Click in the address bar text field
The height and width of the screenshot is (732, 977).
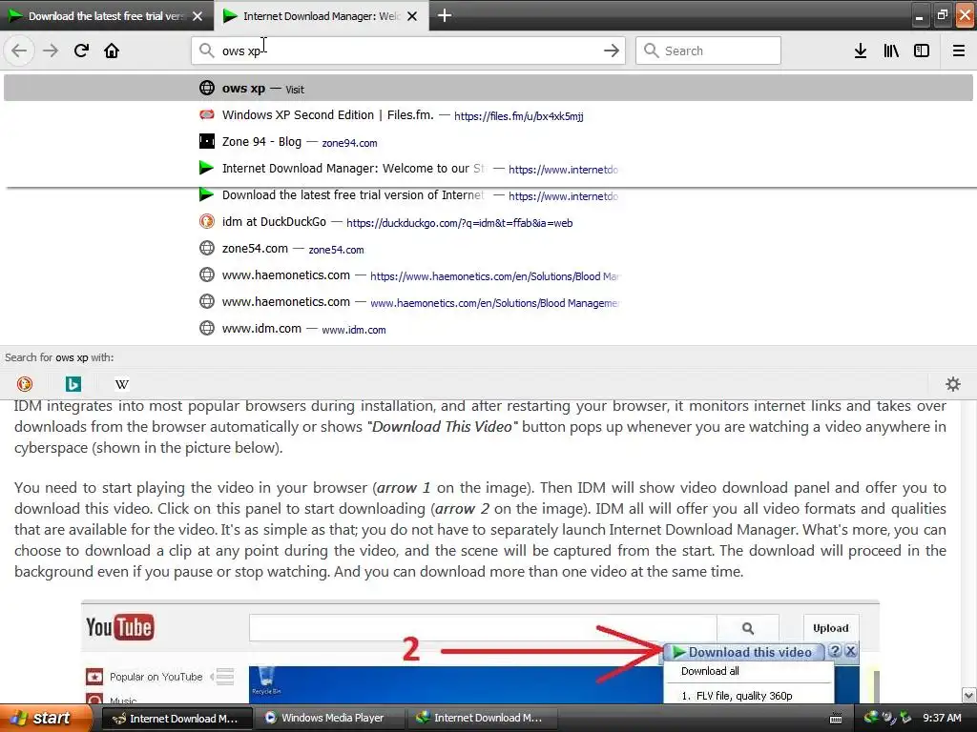tap(408, 51)
